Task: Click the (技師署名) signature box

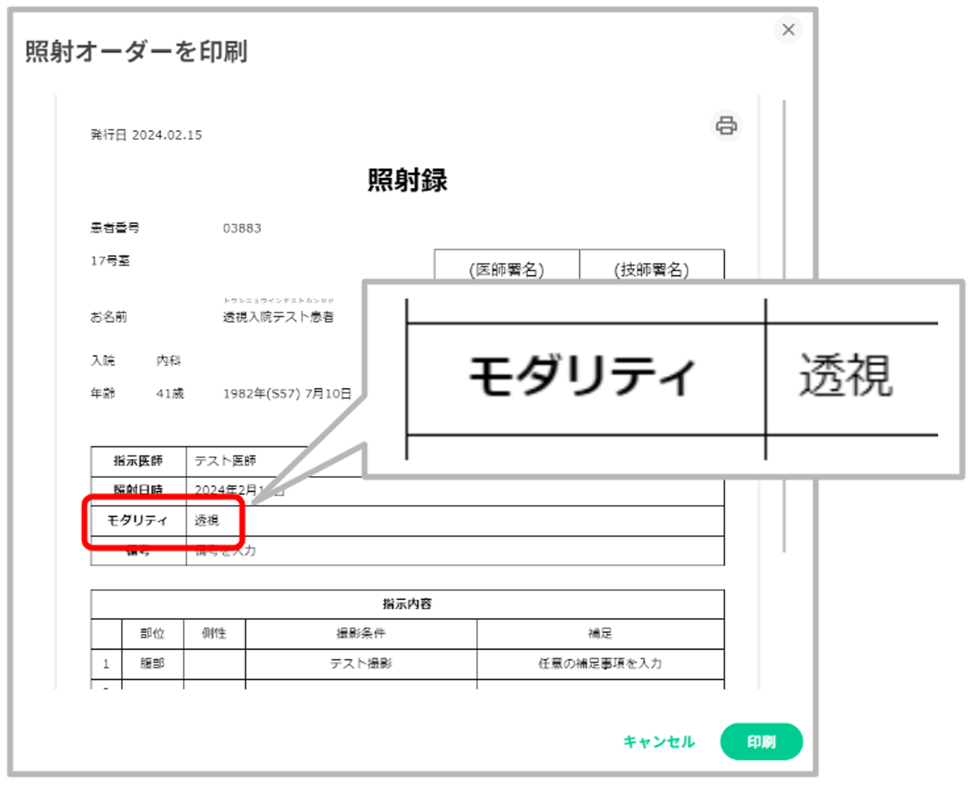Action: (651, 269)
